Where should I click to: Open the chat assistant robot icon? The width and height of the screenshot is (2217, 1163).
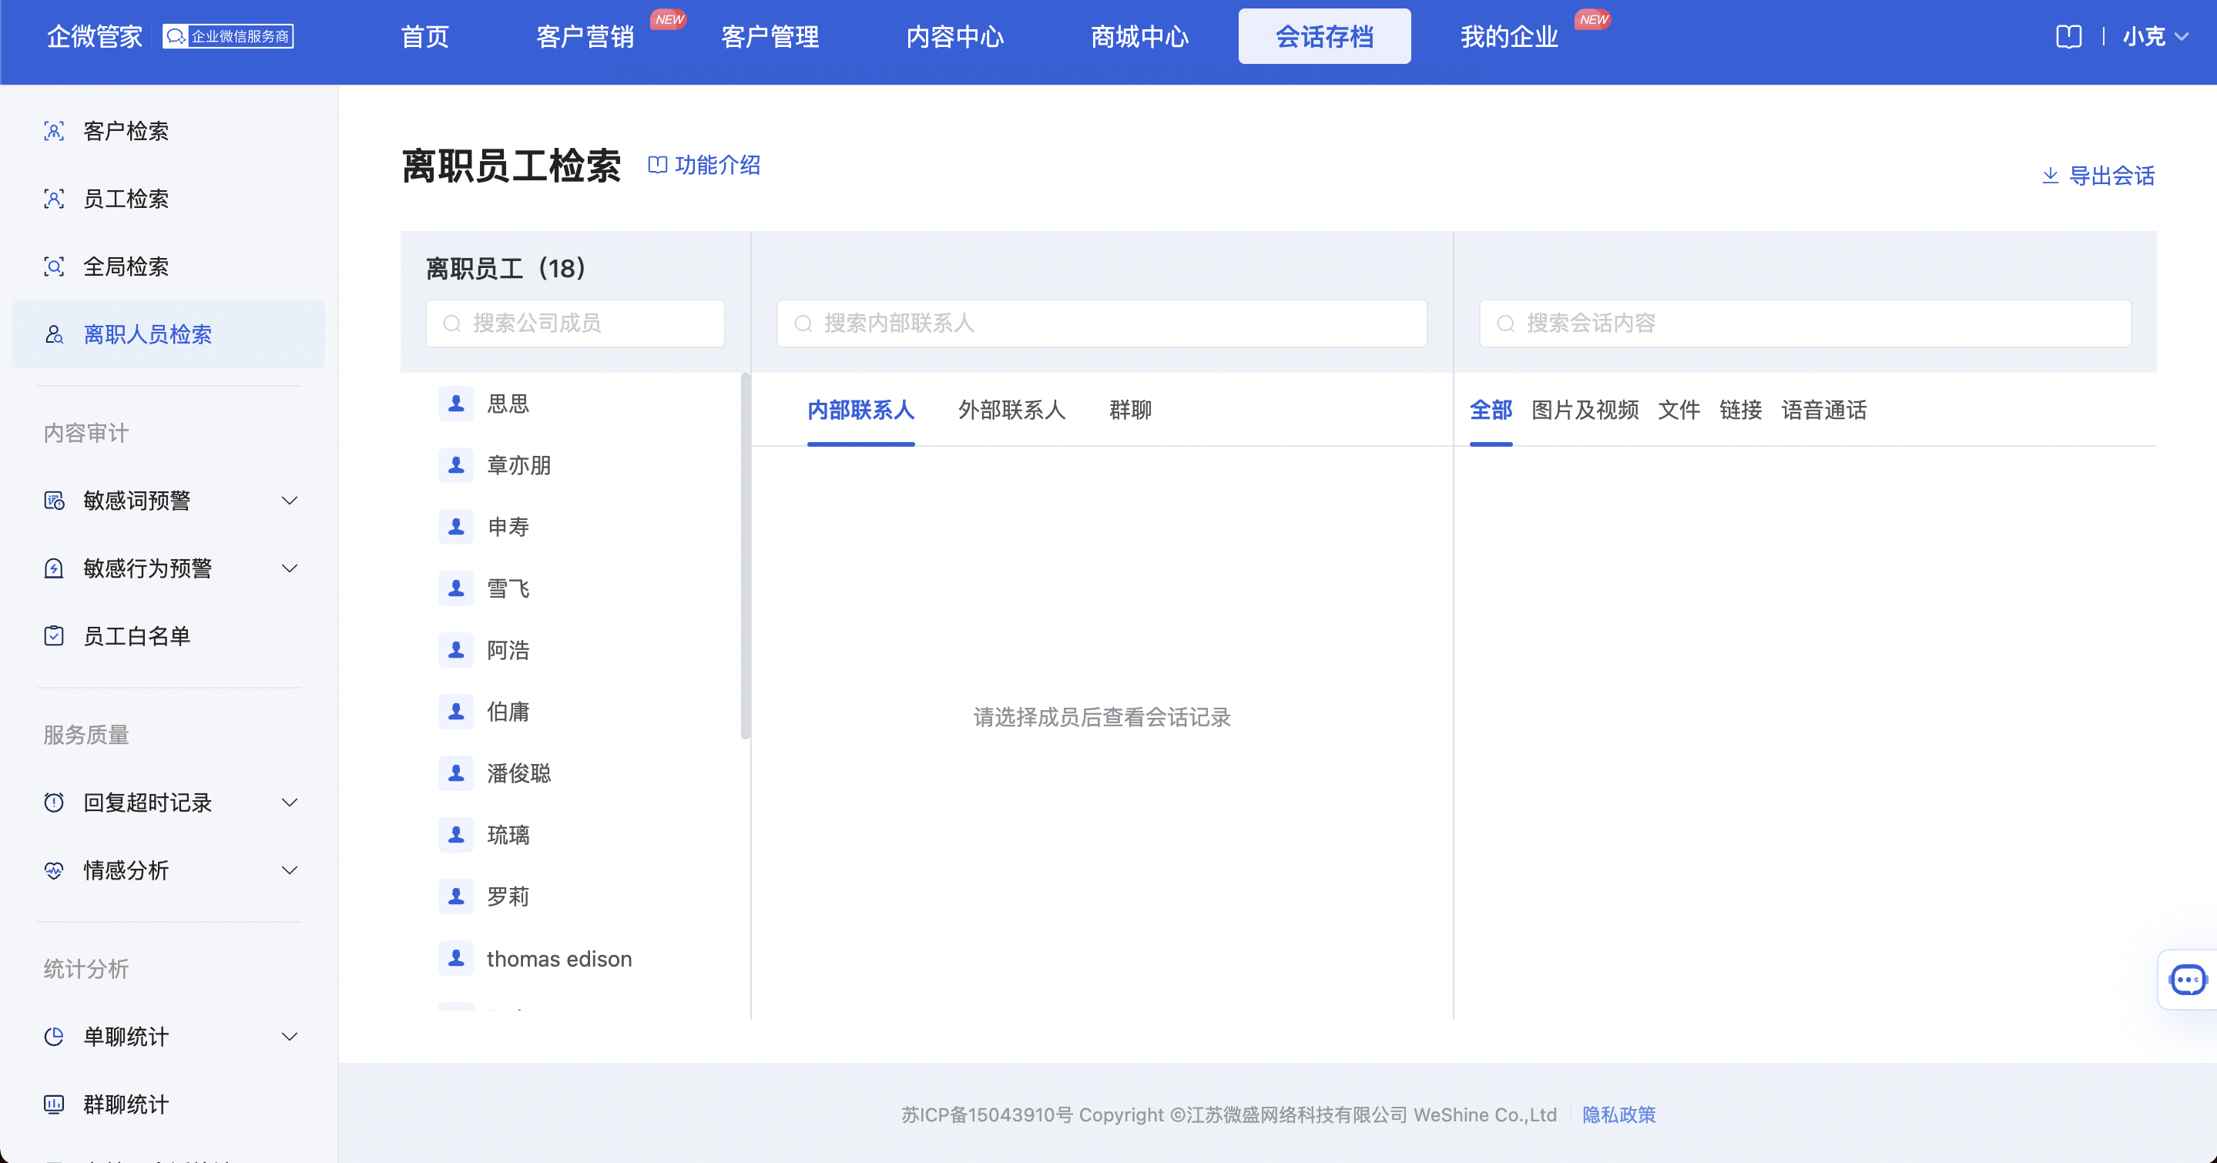click(2187, 980)
